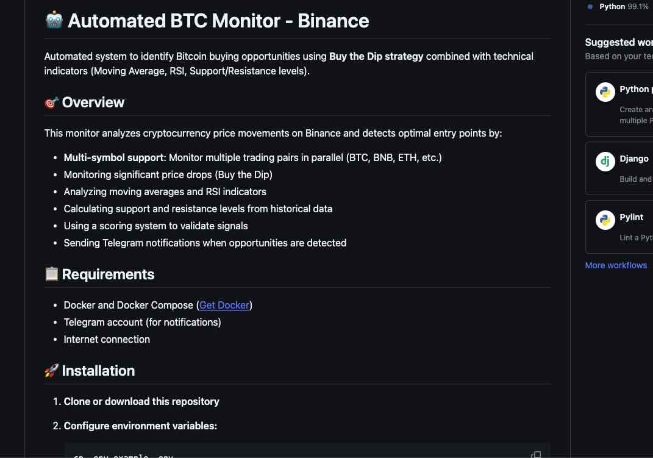Click the Python language color dot
653x458 pixels.
pos(589,7)
